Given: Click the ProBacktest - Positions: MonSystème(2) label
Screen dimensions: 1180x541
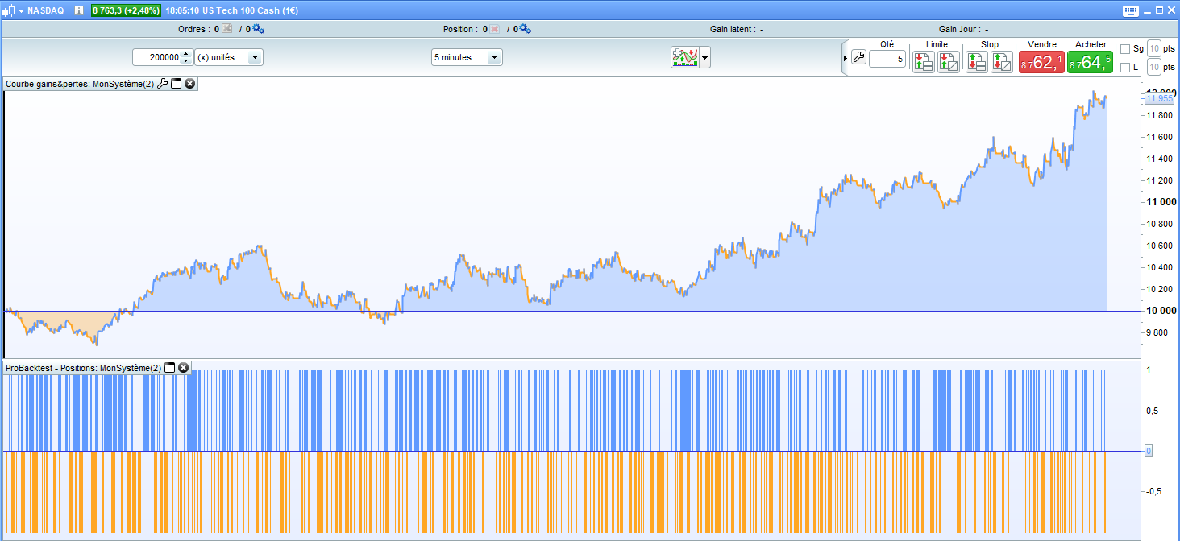Looking at the screenshot, I should [84, 367].
